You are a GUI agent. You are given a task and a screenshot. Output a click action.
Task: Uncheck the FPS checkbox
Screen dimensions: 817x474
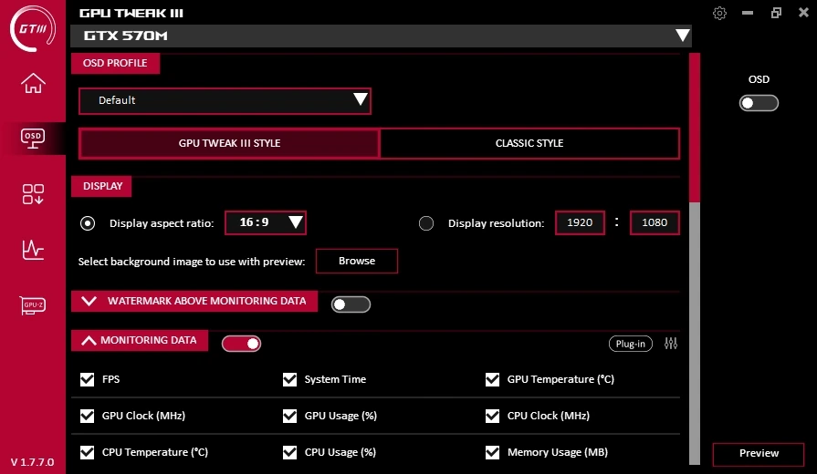point(87,379)
